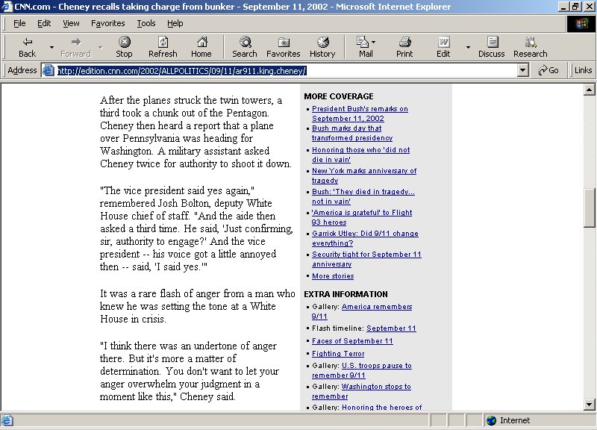Go to the home page via Home icon

pyautogui.click(x=201, y=43)
